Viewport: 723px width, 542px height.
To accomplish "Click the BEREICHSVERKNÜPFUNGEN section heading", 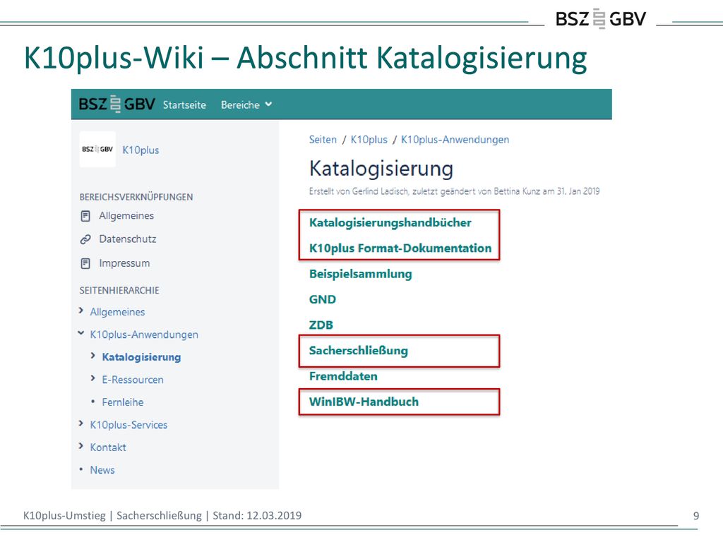I will click(136, 198).
